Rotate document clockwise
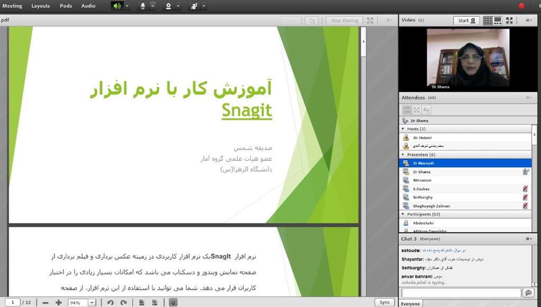 click(x=124, y=303)
